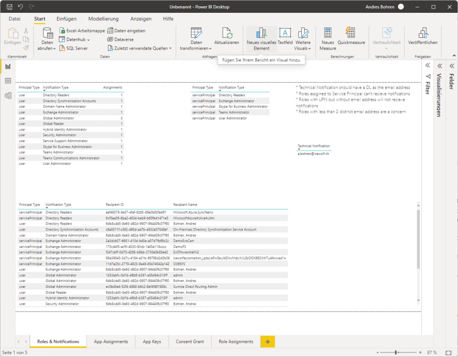Undo the last action

[20, 7]
